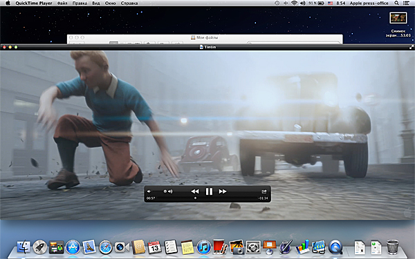The height and width of the screenshot is (259, 415).
Task: Enter fullscreen with the Tintin window's arrows icon
Action: tap(412, 47)
